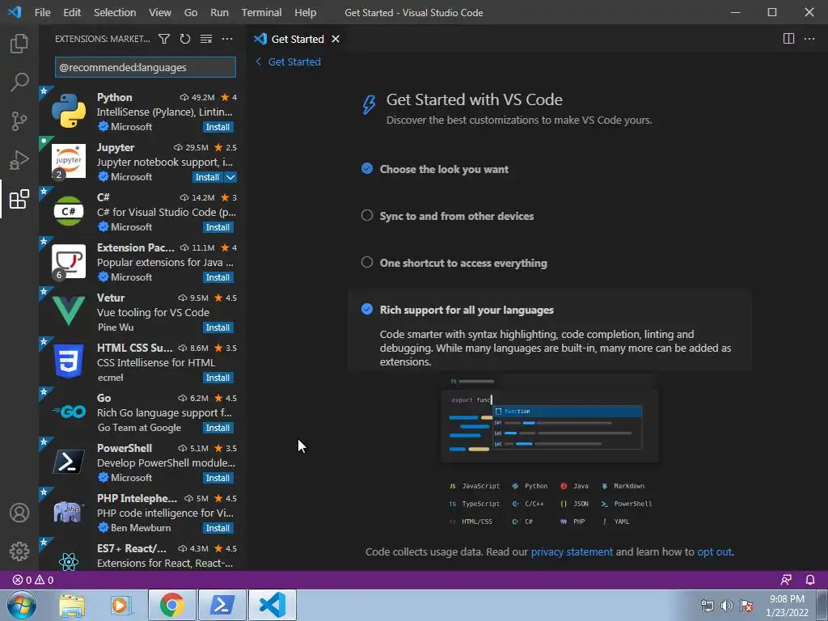Select the PHP Intelephense extension icon

[x=69, y=512]
